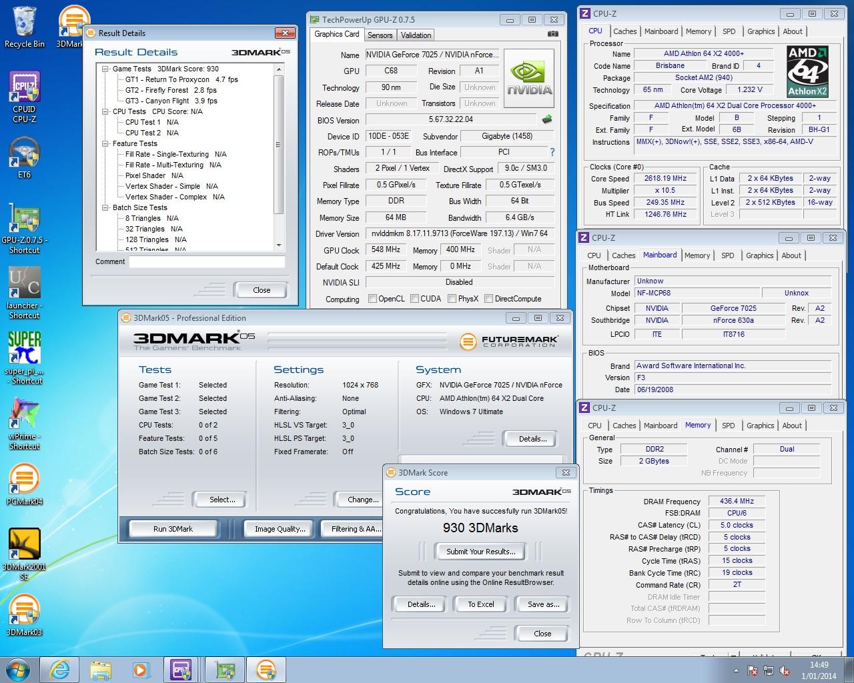
Task: Click the Action Center flag tray icon
Action: point(753,670)
